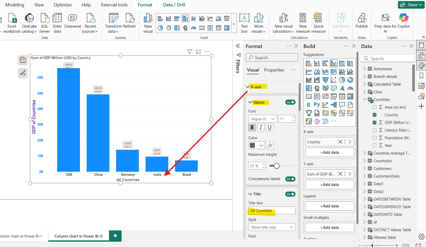Open the Show title only style dropdown

pyautogui.click(x=271, y=227)
